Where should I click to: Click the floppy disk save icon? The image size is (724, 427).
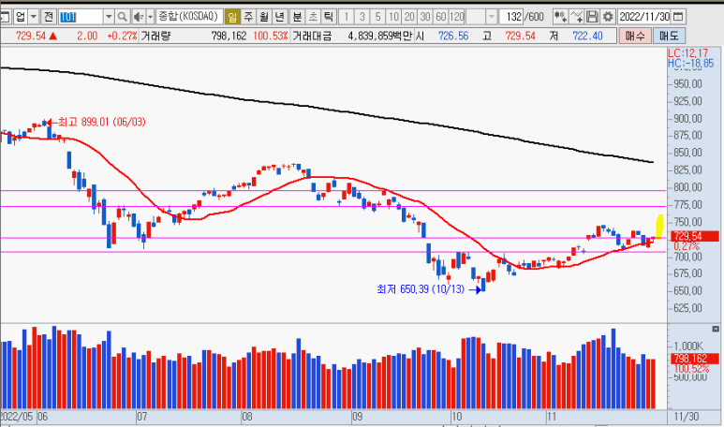pyautogui.click(x=592, y=18)
